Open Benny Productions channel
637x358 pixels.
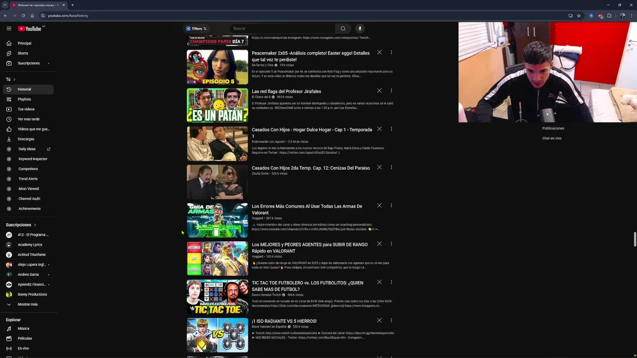click(x=28, y=294)
